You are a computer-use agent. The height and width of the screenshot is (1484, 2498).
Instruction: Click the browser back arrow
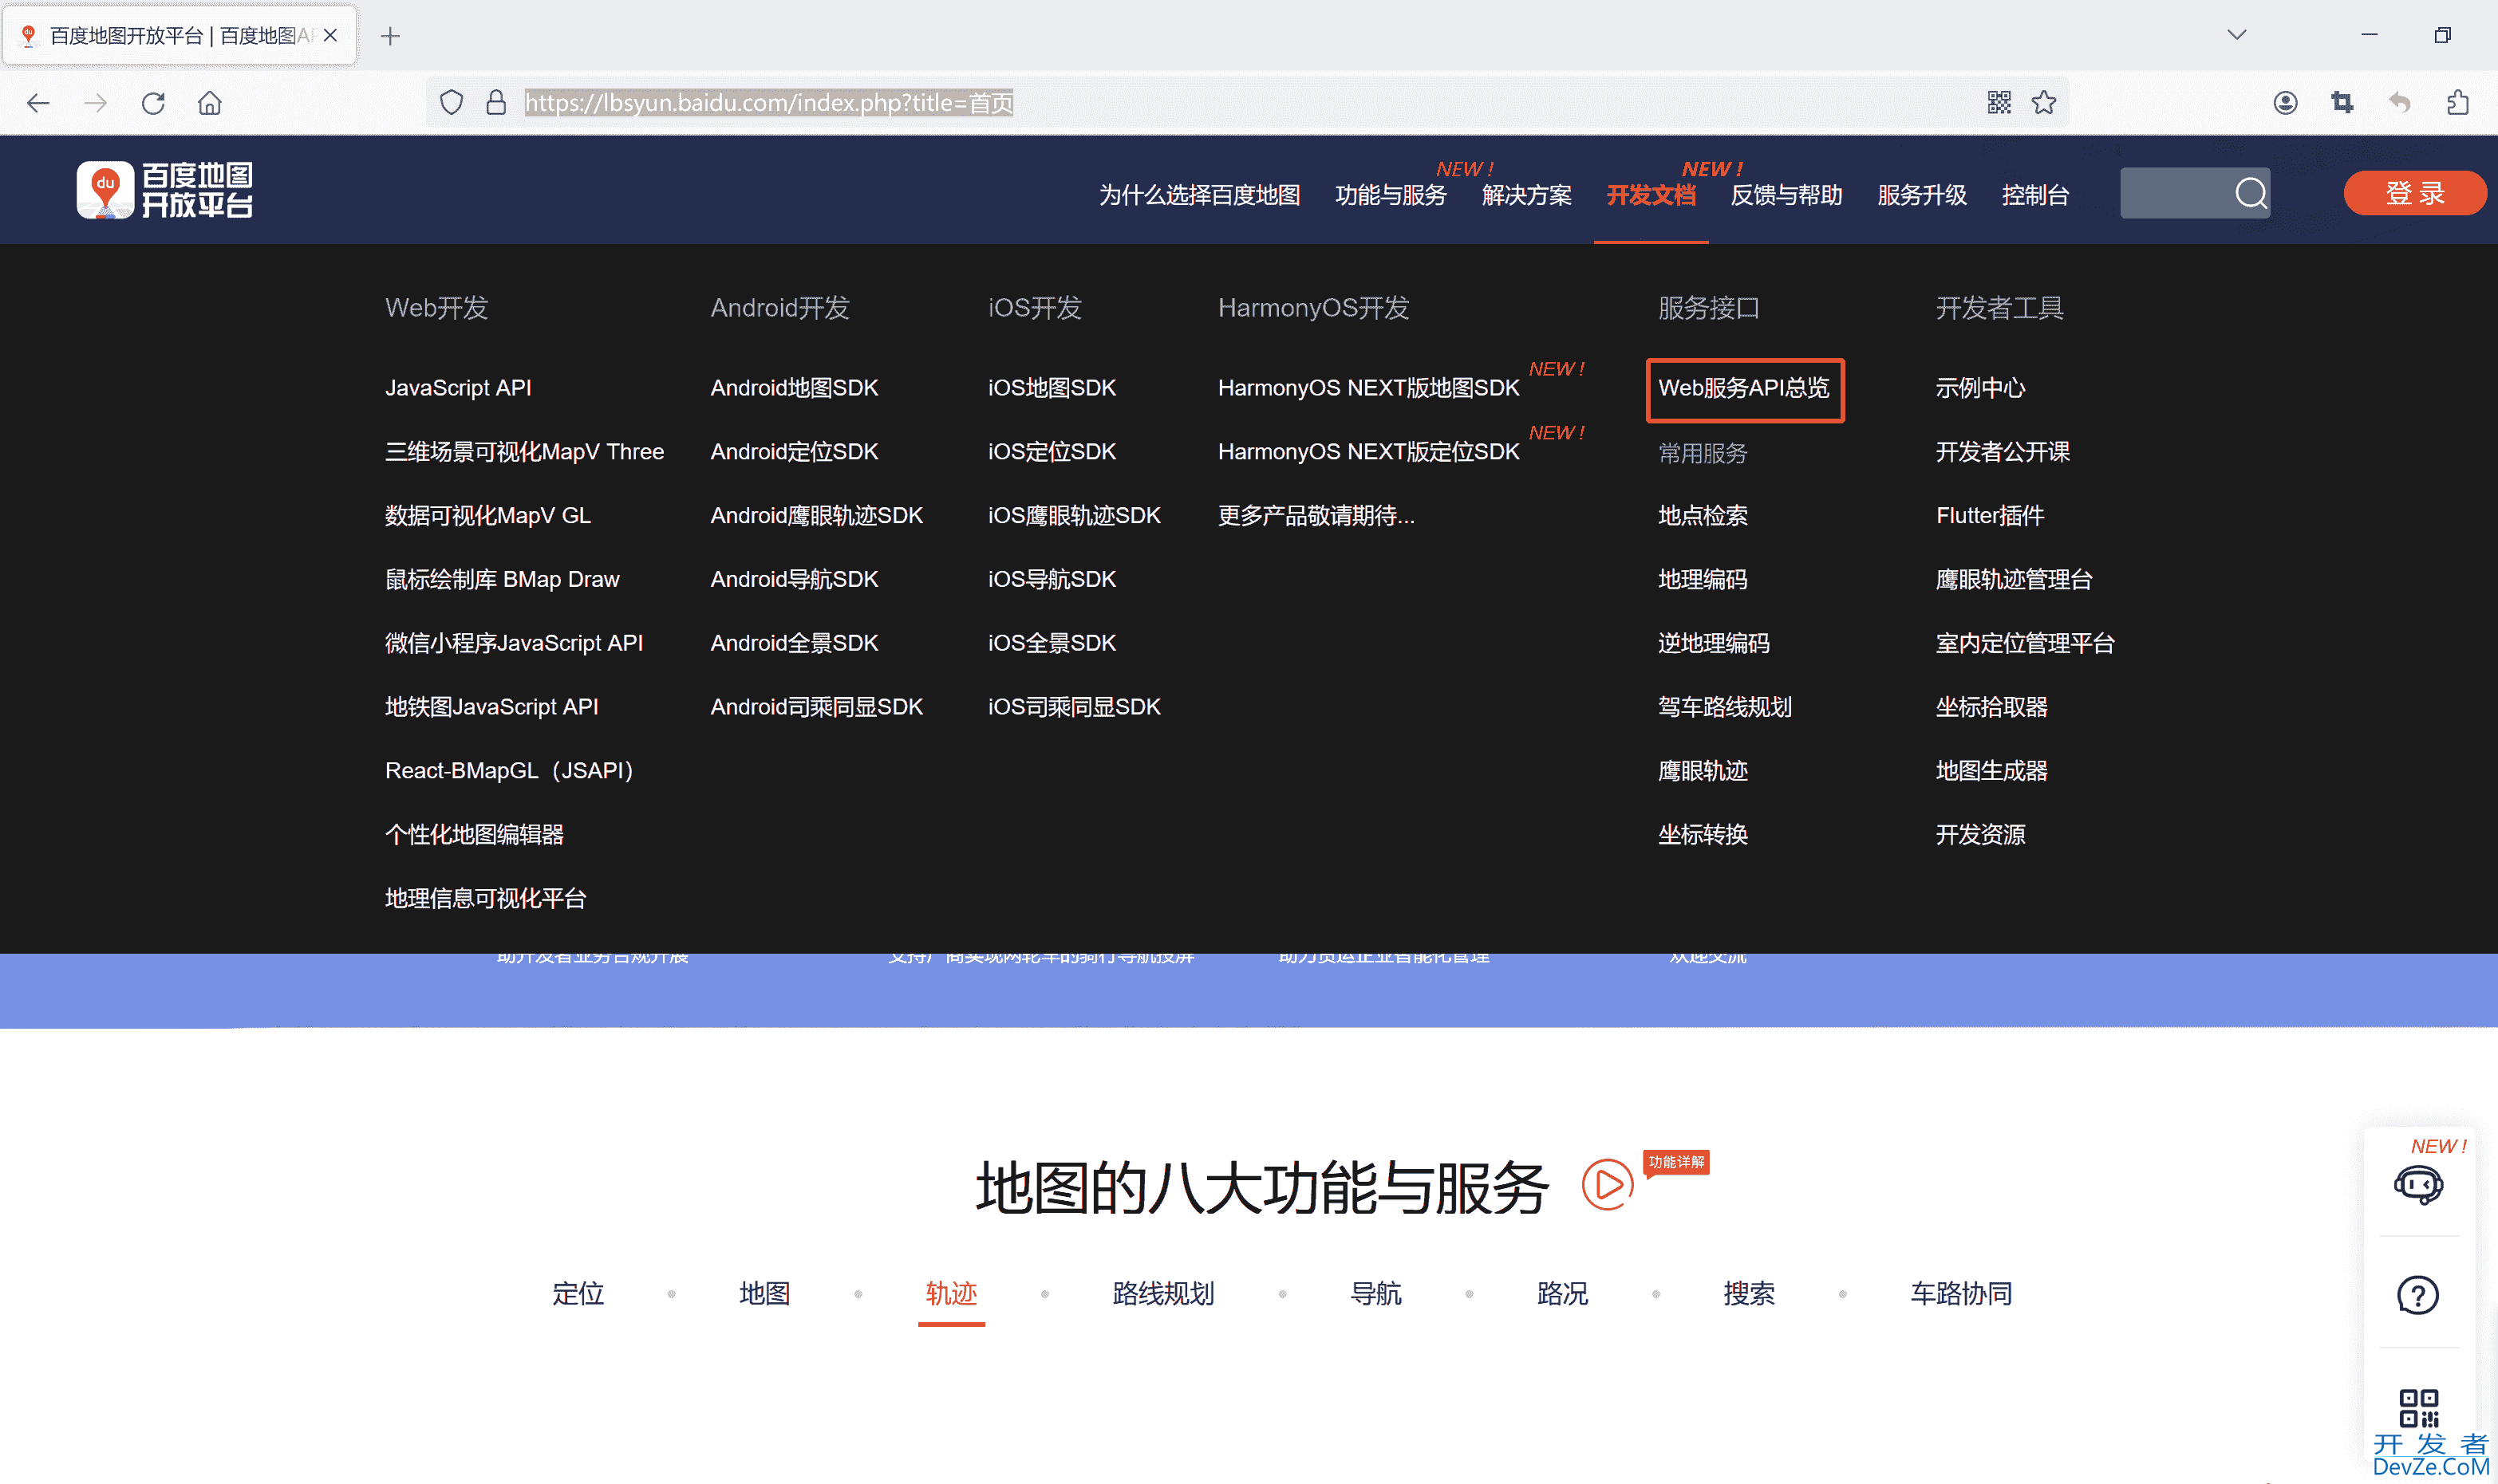coord(38,103)
